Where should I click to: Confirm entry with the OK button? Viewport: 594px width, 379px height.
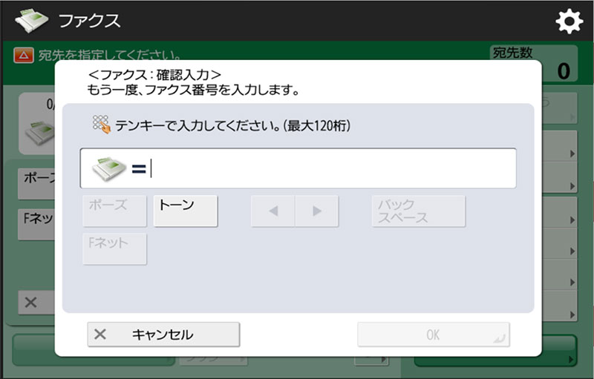pyautogui.click(x=433, y=334)
